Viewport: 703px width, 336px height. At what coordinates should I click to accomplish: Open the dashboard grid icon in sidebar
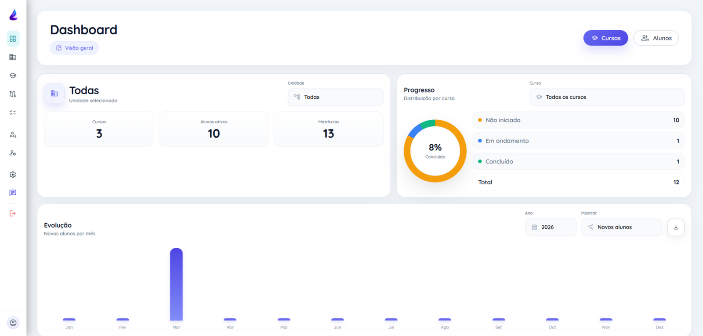(13, 39)
